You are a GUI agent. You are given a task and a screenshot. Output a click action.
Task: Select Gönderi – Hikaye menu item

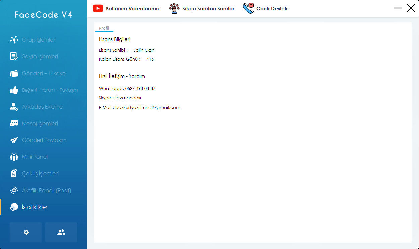(x=44, y=73)
